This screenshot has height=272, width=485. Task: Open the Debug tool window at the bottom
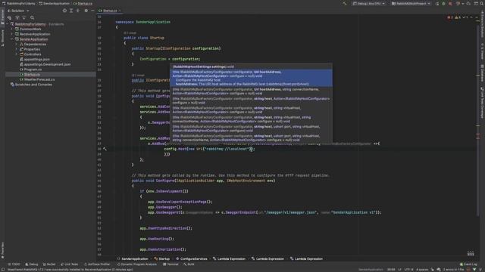(32, 264)
